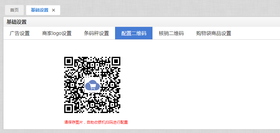This screenshot has height=133, width=280.
Task: Click the red 请保存图片 instruction text
Action: click(96, 122)
